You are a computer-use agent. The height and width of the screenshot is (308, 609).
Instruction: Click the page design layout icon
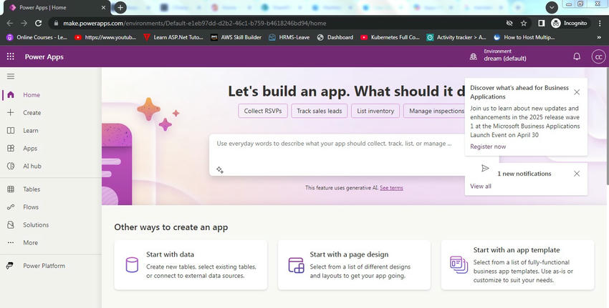click(x=296, y=265)
